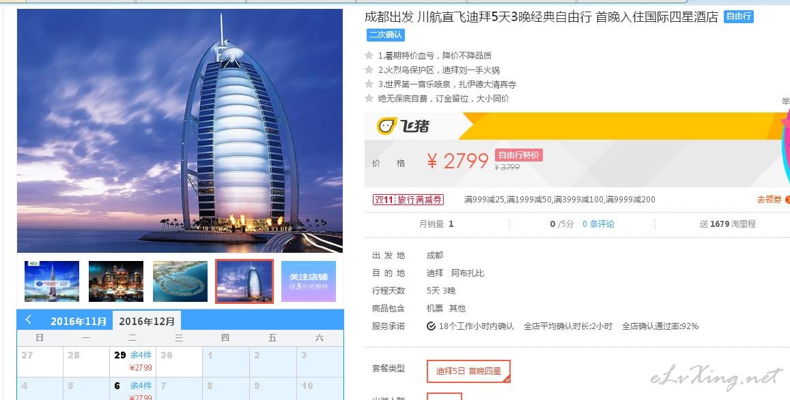Click the 关注店铺 coupon thumbnail

click(309, 281)
